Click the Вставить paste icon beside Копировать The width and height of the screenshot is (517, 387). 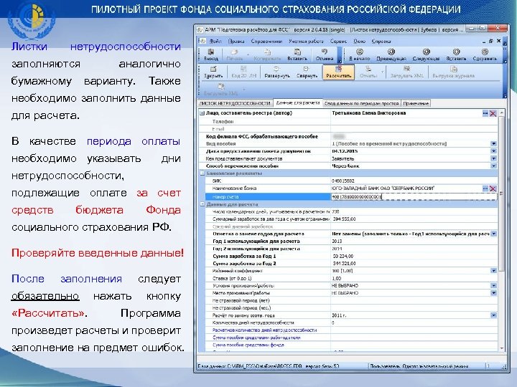[x=297, y=54]
